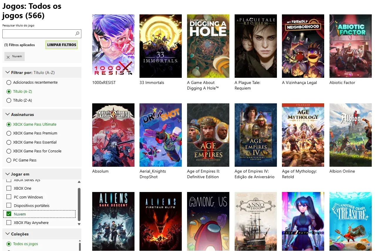Click the Albion Online title text
This screenshot has height=251, width=375.
tap(342, 171)
